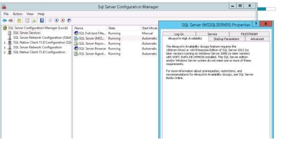Image resolution: width=282 pixels, height=153 pixels.
Task: Click the question mark help button in Properties dialog
Action: (x=255, y=24)
